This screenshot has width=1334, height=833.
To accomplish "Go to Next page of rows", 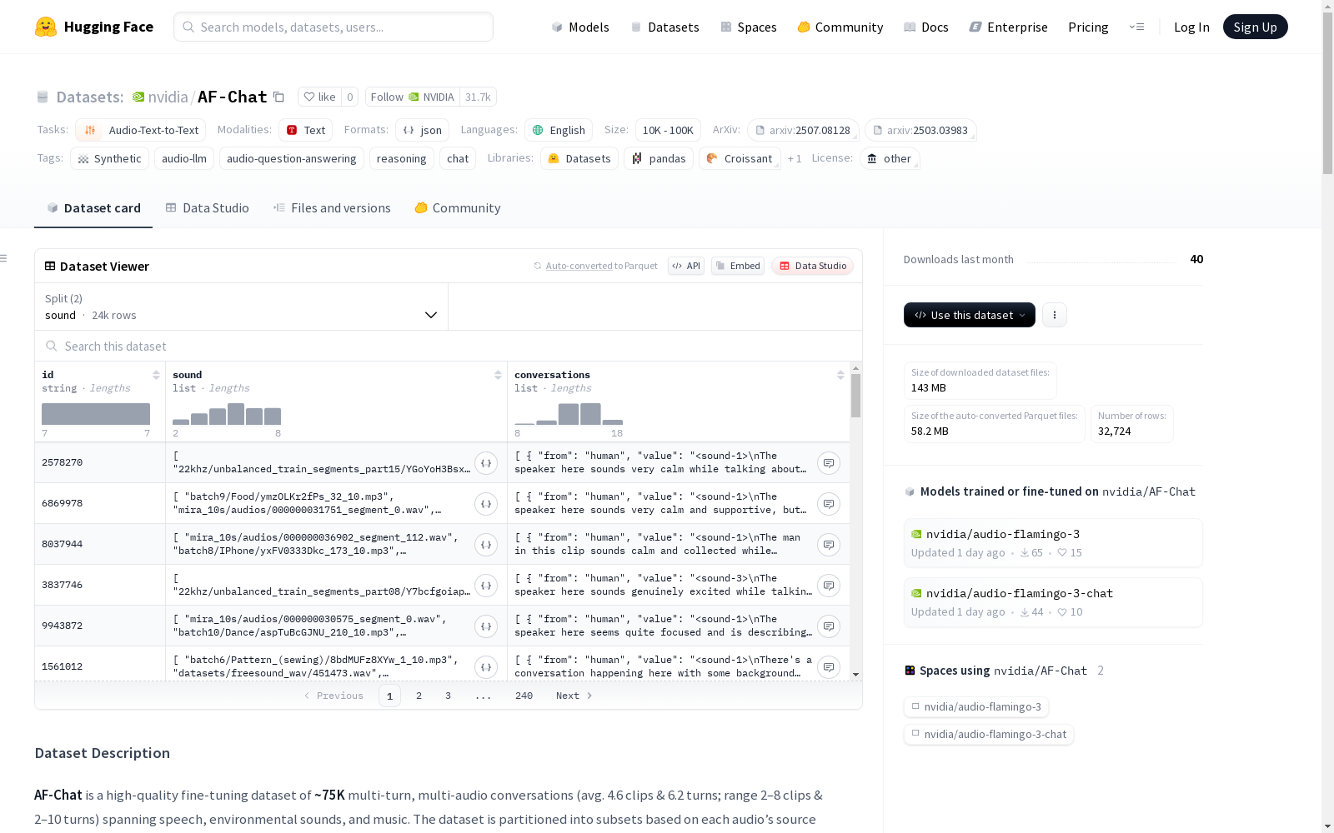I will 574,696.
